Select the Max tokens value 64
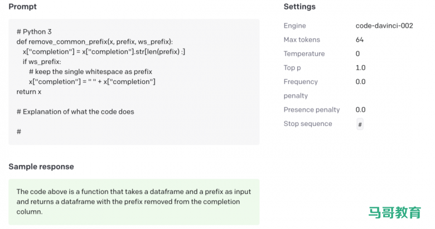The image size is (435, 229). 360,40
